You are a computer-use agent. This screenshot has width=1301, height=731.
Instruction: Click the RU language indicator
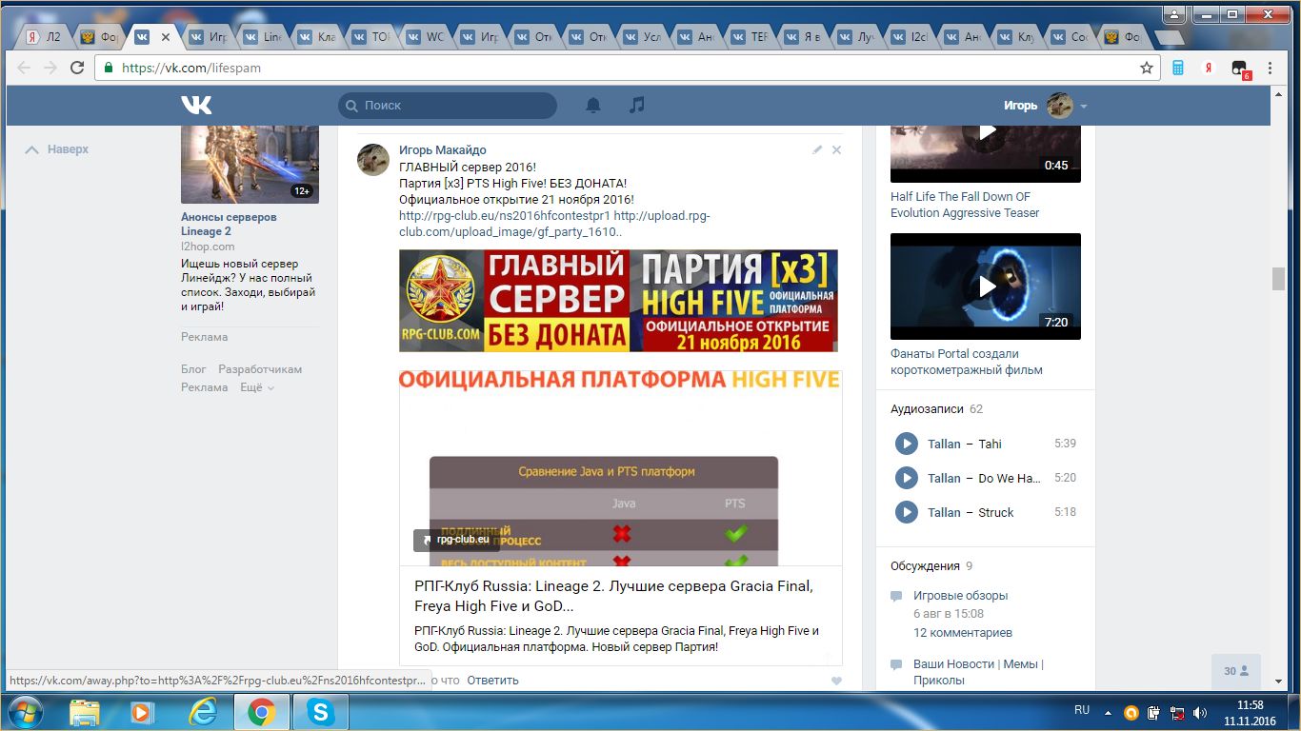coord(1082,710)
